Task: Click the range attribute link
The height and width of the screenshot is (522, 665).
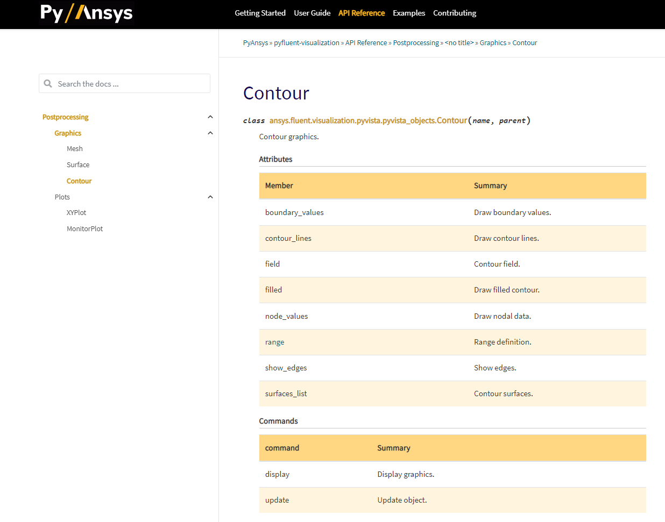Action: (x=274, y=342)
